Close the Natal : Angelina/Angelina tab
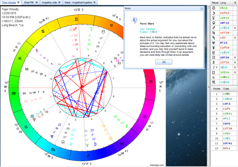The height and width of the screenshot is (167, 238). (x=95, y=2)
